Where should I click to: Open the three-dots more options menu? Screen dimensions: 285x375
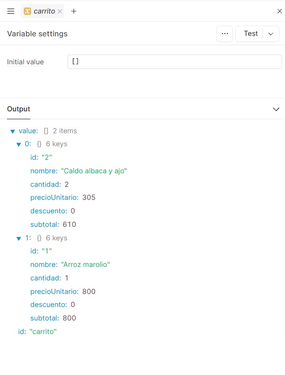[x=224, y=34]
